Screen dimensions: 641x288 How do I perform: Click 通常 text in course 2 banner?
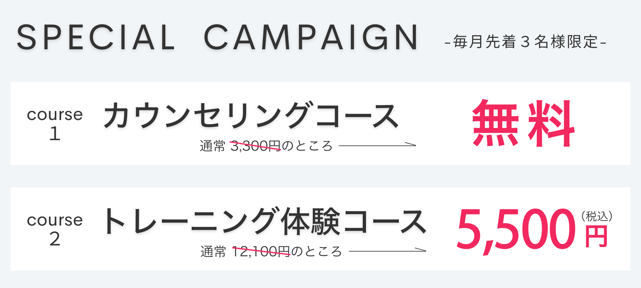point(213,252)
